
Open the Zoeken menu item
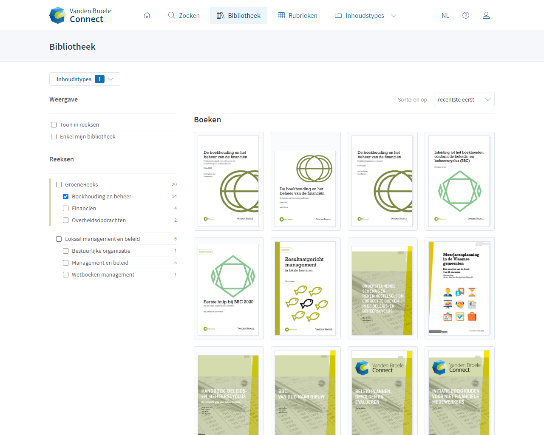click(x=184, y=15)
